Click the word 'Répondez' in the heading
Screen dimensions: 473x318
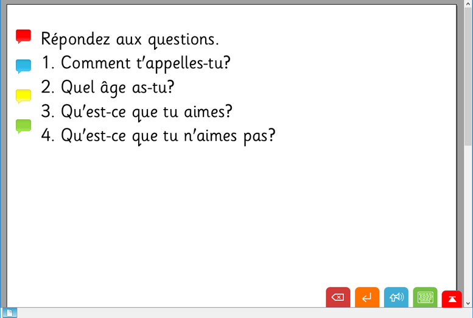[75, 39]
